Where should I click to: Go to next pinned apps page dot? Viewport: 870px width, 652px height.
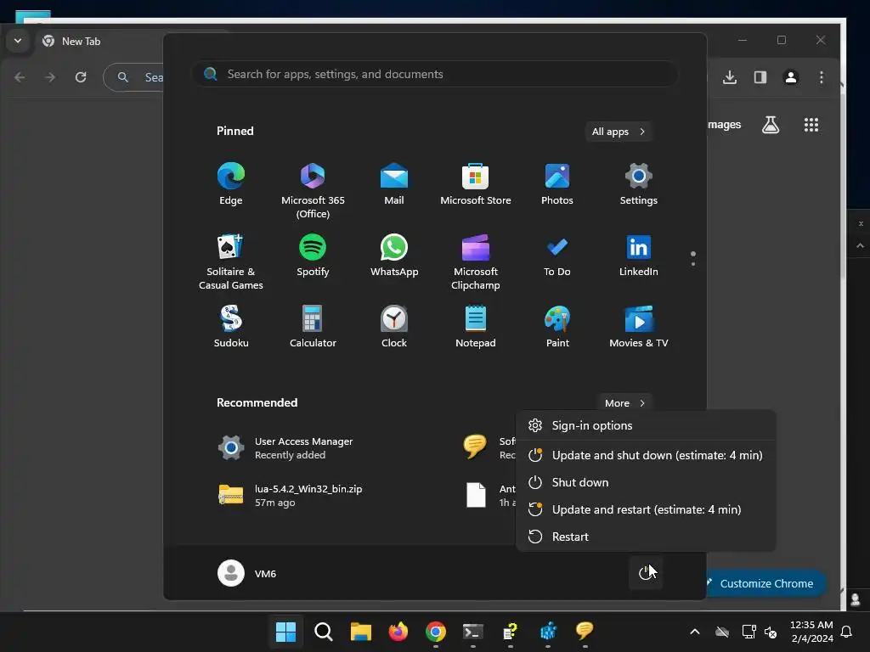[693, 264]
